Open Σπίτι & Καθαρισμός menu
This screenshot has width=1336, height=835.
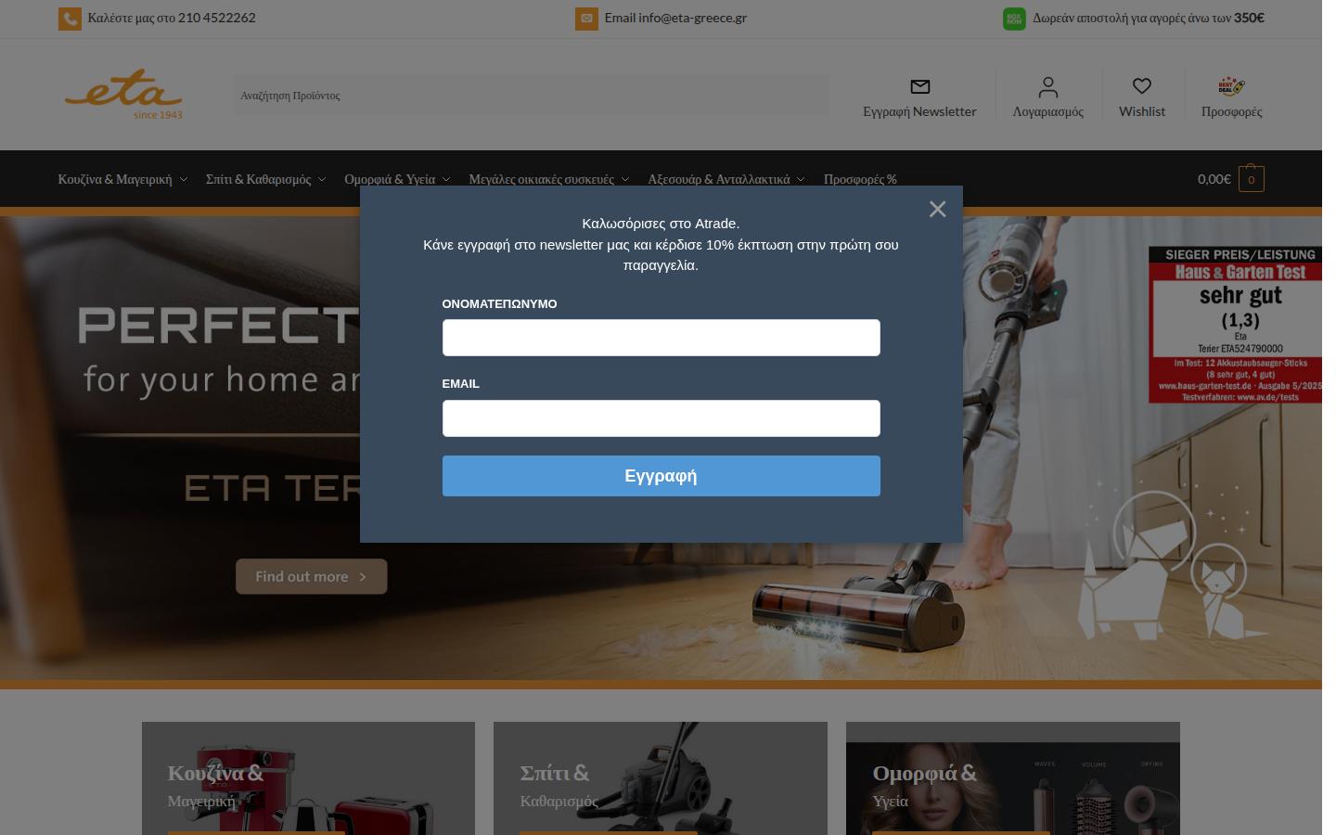(x=258, y=179)
